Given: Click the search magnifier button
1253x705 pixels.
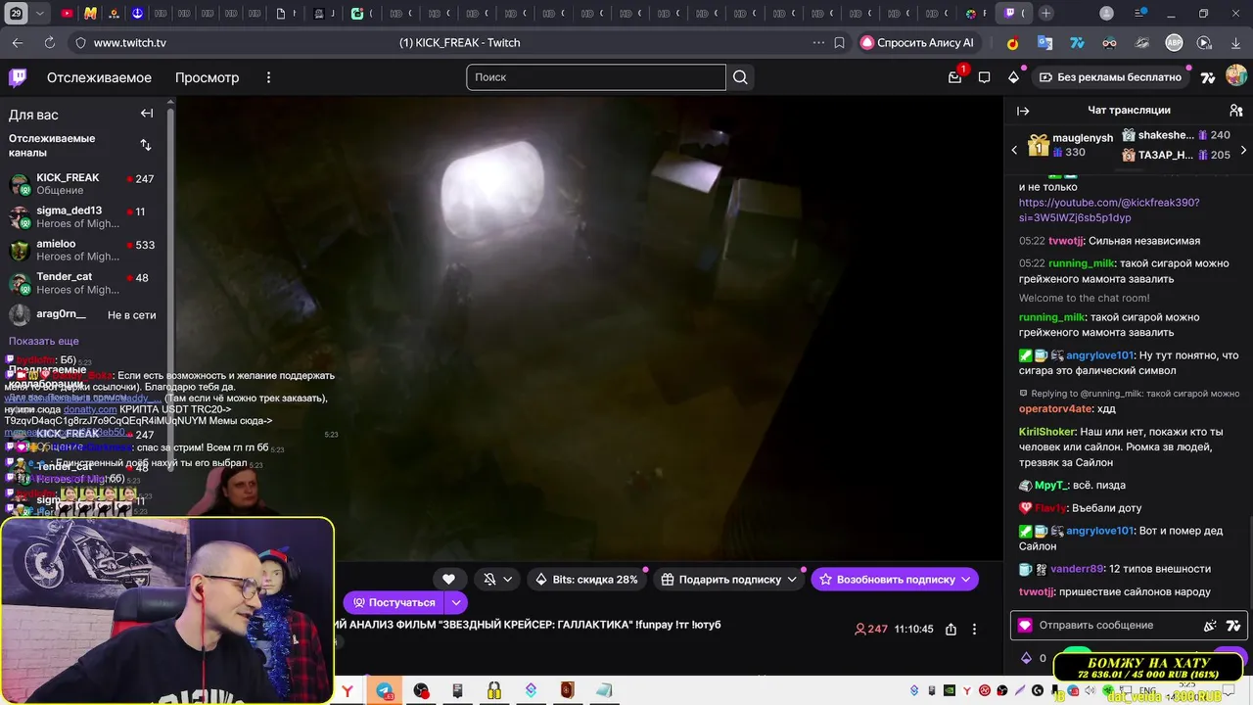Looking at the screenshot, I should pyautogui.click(x=740, y=77).
